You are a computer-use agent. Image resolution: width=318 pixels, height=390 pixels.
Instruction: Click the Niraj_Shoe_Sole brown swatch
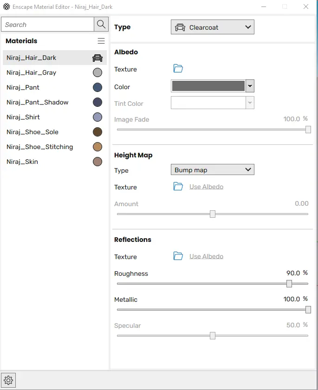[x=97, y=132]
